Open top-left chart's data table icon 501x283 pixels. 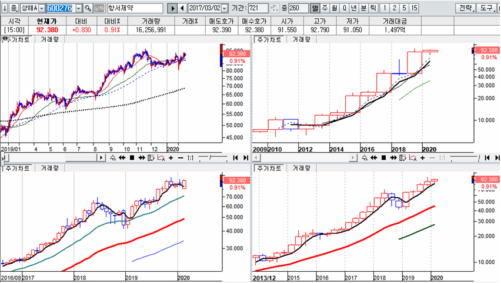point(151,157)
